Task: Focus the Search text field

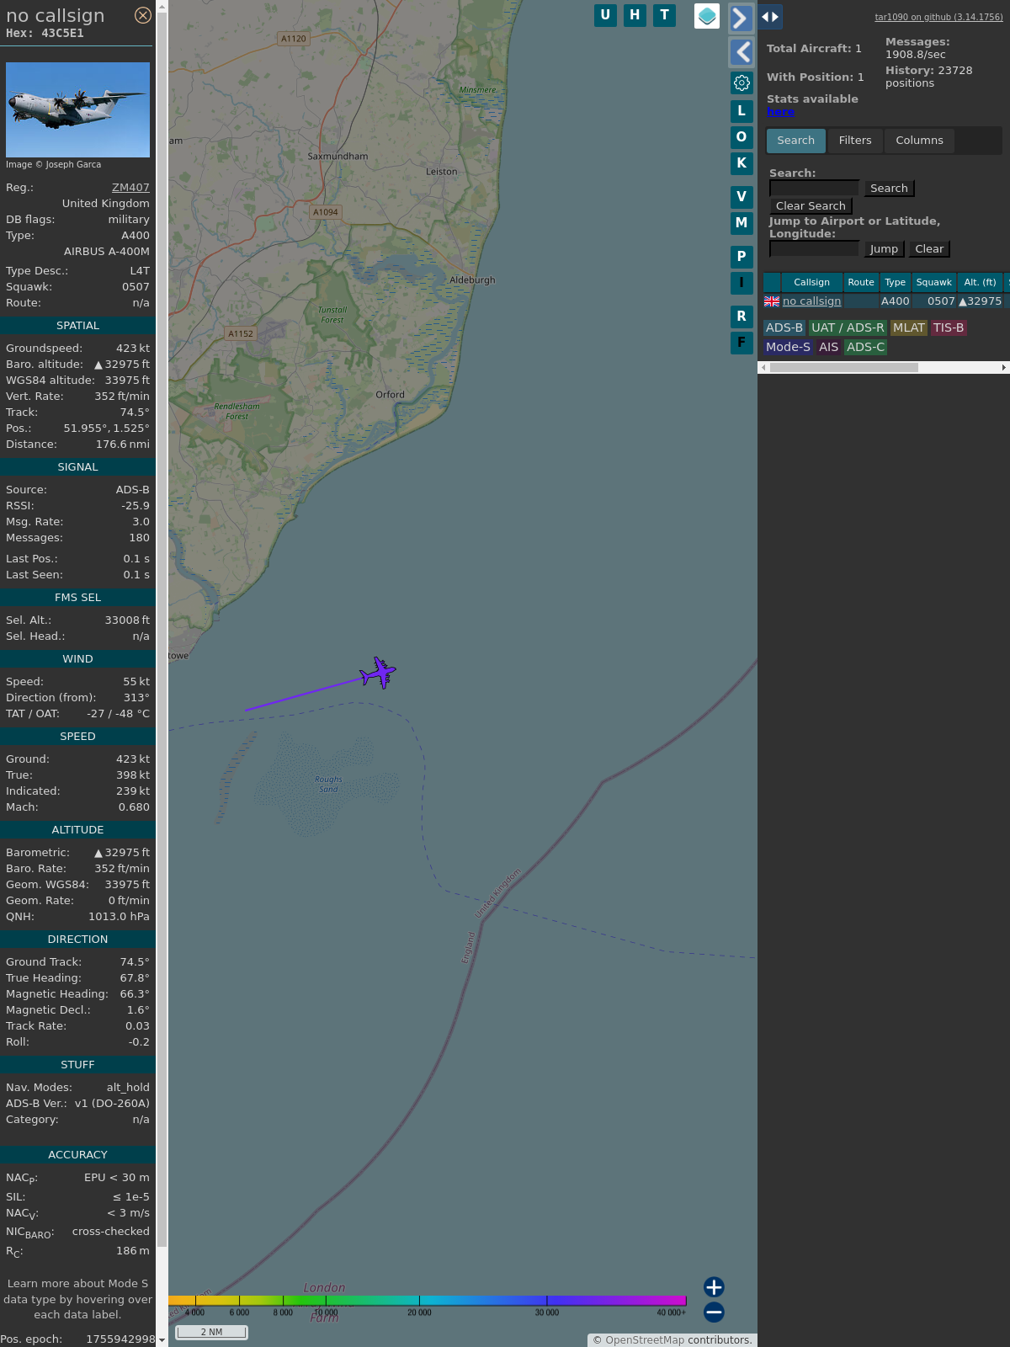Action: click(x=814, y=189)
